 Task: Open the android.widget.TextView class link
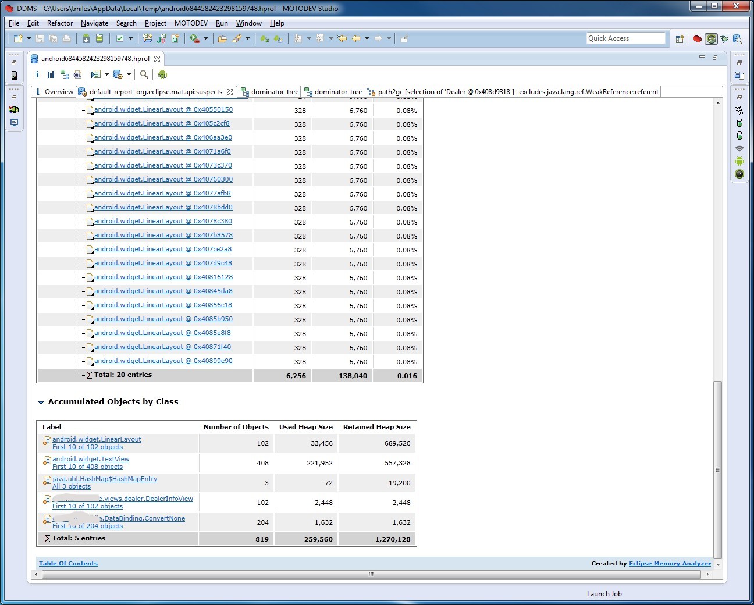(91, 459)
